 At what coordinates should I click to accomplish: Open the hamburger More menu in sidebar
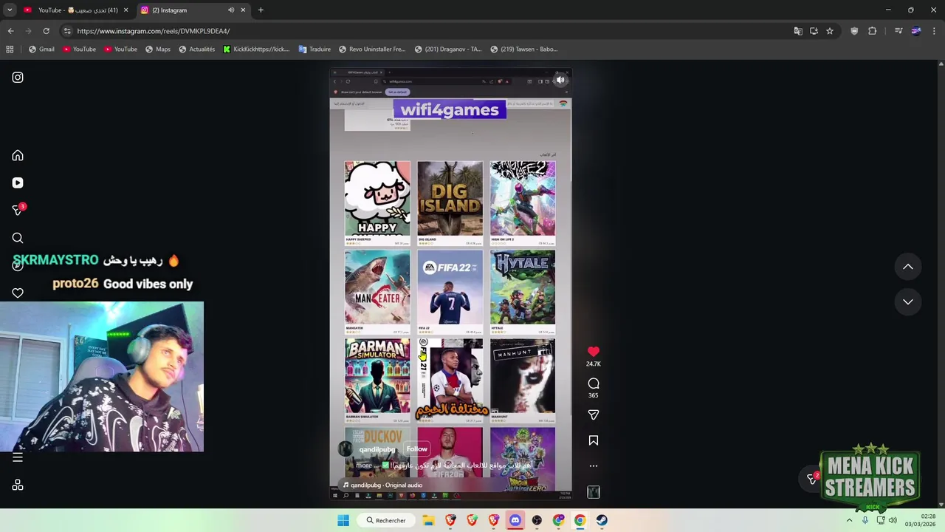point(18,457)
